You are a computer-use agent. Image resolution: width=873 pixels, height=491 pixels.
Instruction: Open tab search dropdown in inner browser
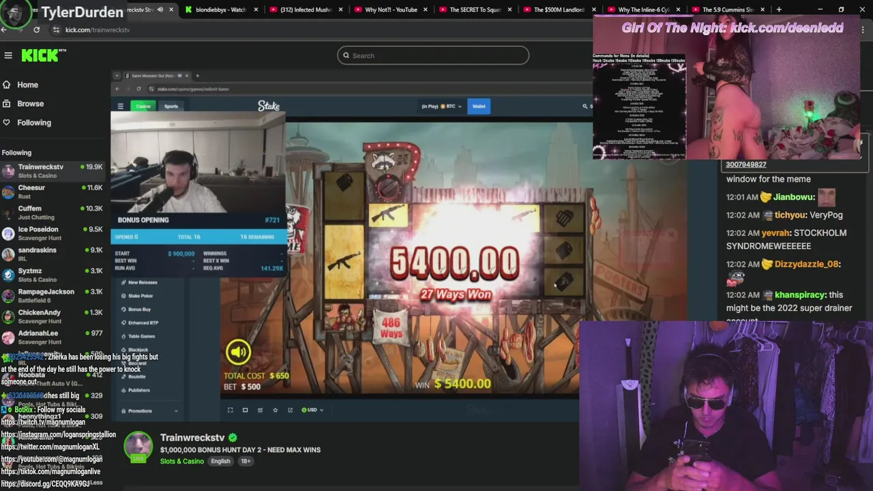pyautogui.click(x=117, y=76)
